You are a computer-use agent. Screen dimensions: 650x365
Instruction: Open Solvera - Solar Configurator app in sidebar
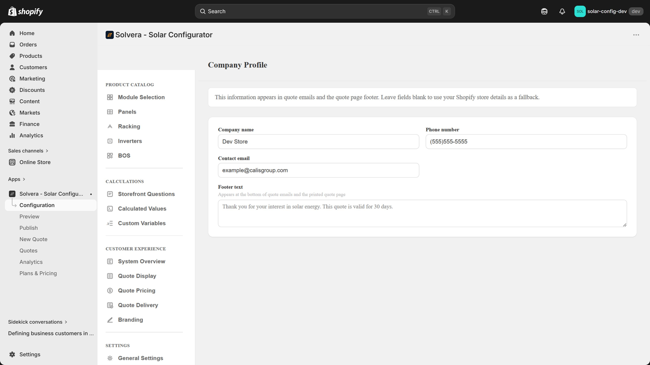[51, 194]
